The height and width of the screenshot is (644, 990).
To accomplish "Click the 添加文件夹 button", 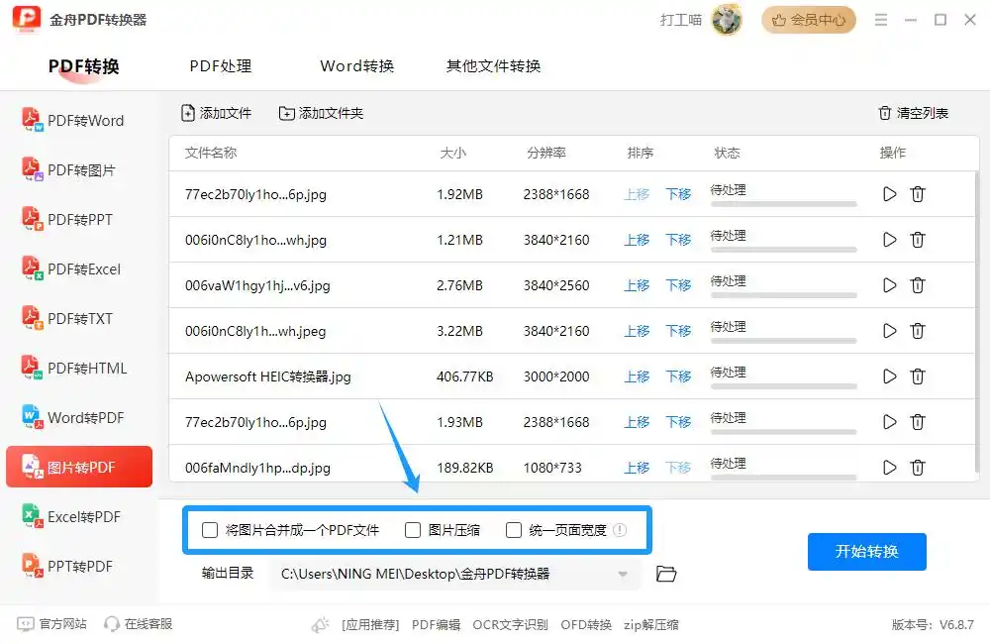I will [x=321, y=113].
